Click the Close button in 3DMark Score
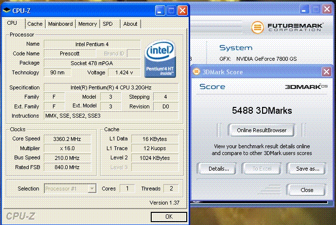Screen dimensions: 336x225 pyautogui.click(x=307, y=190)
